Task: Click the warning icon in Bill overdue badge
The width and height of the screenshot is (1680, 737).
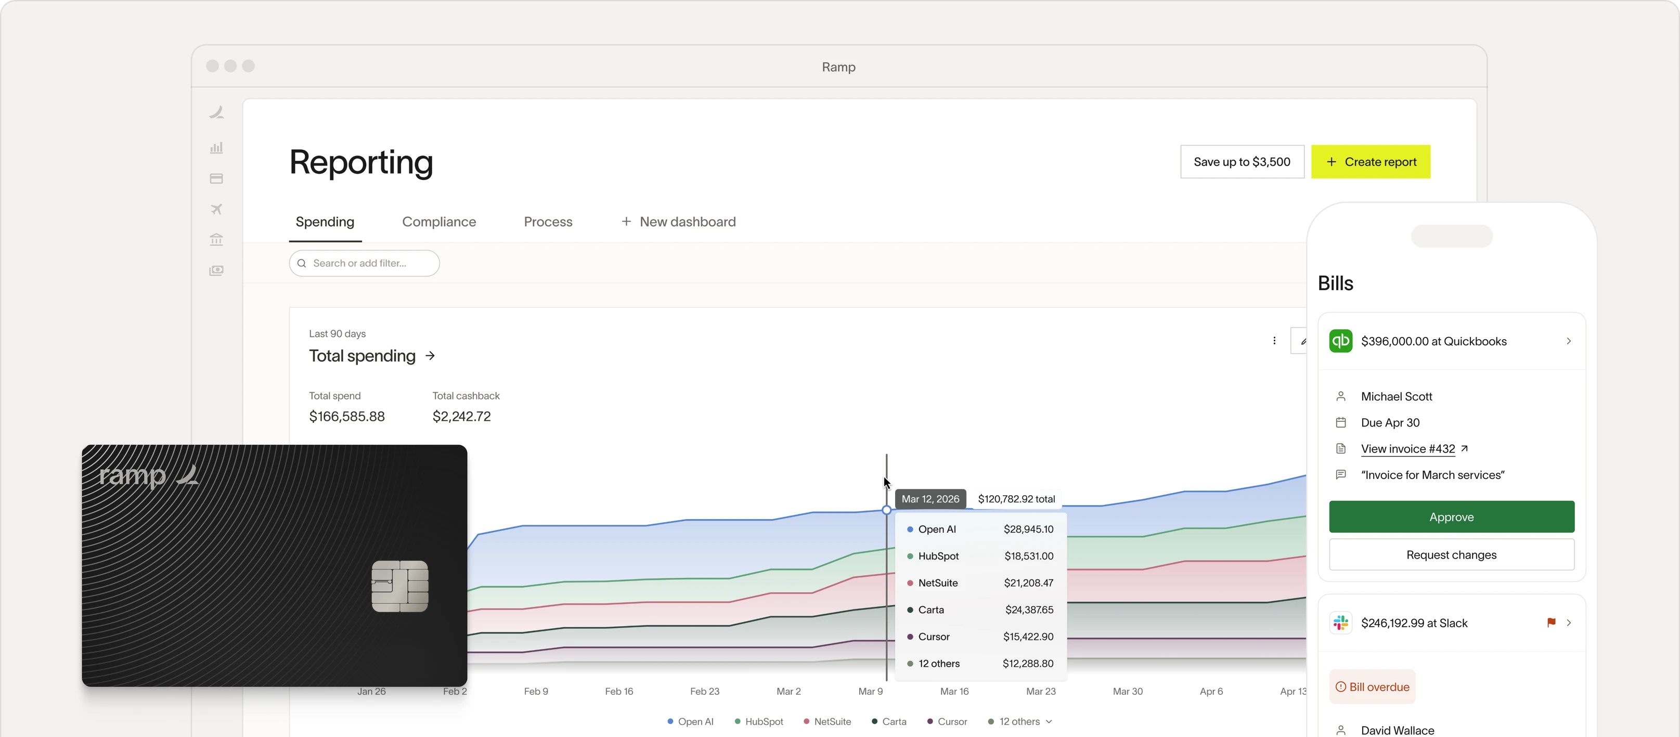Action: [1341, 687]
